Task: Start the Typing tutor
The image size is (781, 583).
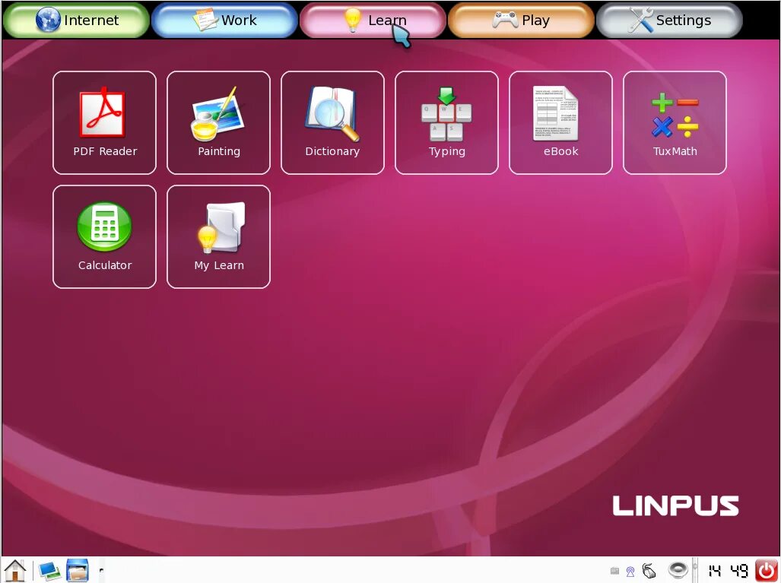Action: (x=446, y=122)
